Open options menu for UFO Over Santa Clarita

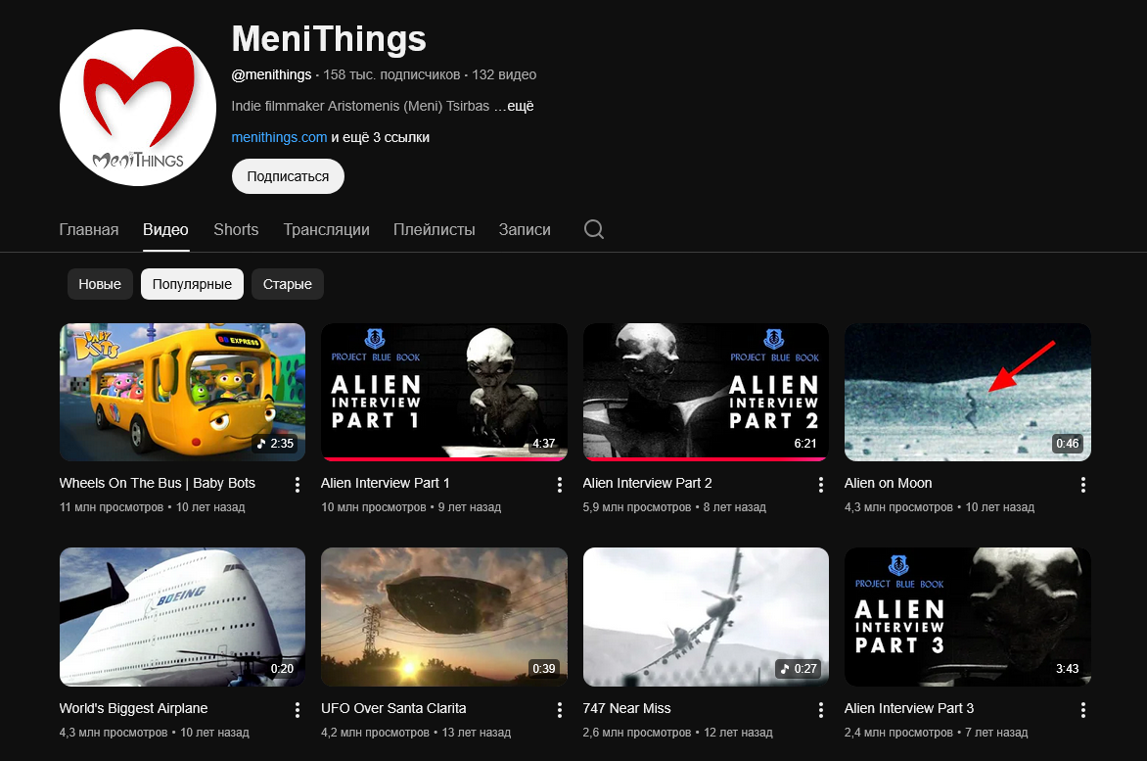click(559, 710)
